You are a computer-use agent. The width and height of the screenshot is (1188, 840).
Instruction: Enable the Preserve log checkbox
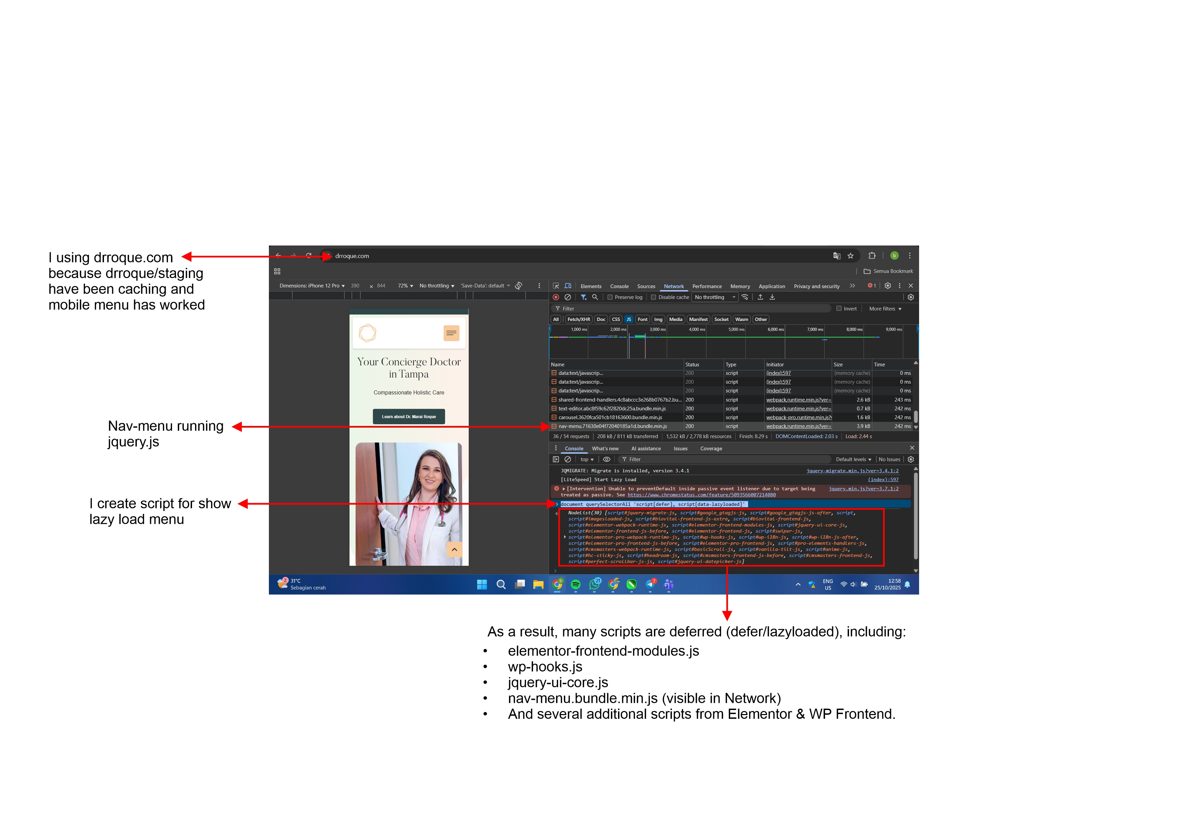[610, 297]
